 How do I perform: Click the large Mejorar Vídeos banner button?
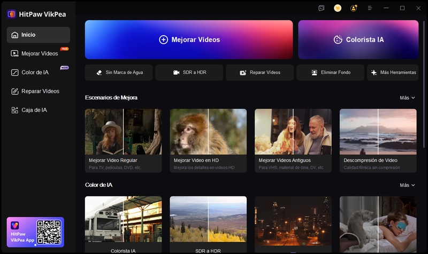click(189, 39)
